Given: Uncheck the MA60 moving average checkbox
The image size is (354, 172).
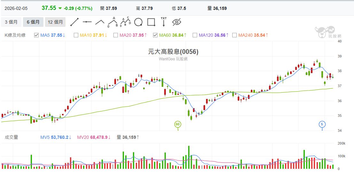Looking at the screenshot, I should pos(155,35).
